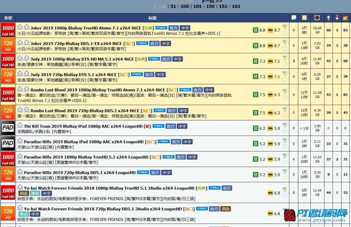Open 1080 Full HD category icon beside Joker

[x=8, y=30]
